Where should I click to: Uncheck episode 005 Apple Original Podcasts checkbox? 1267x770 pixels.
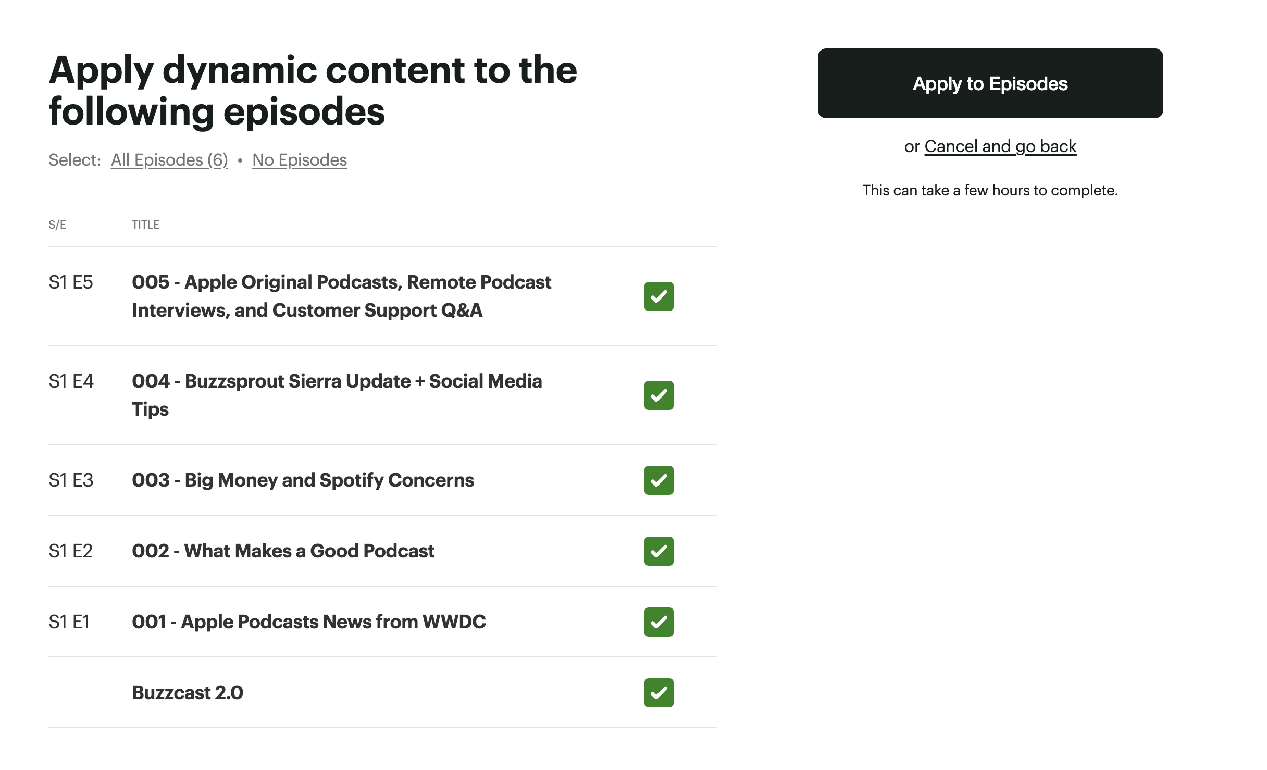click(659, 296)
